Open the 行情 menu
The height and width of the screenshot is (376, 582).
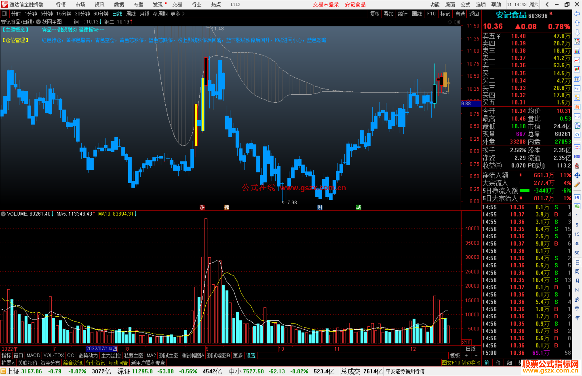(61, 5)
